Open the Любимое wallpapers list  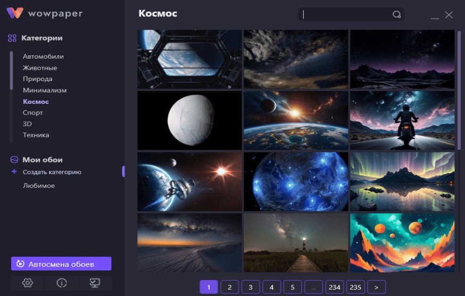point(39,186)
